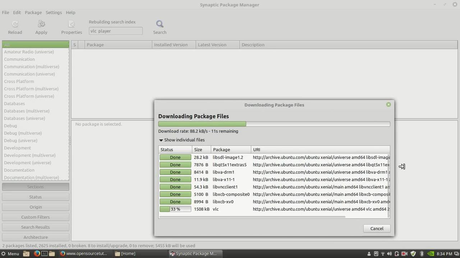The width and height of the screenshot is (460, 258).
Task: Open the NVIDIA settings tray icon
Action: click(431, 254)
